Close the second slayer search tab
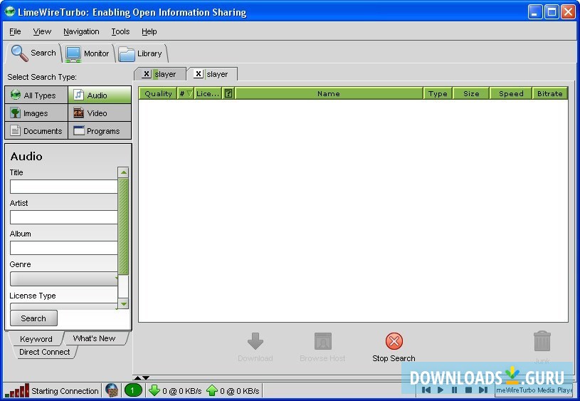 tap(199, 74)
